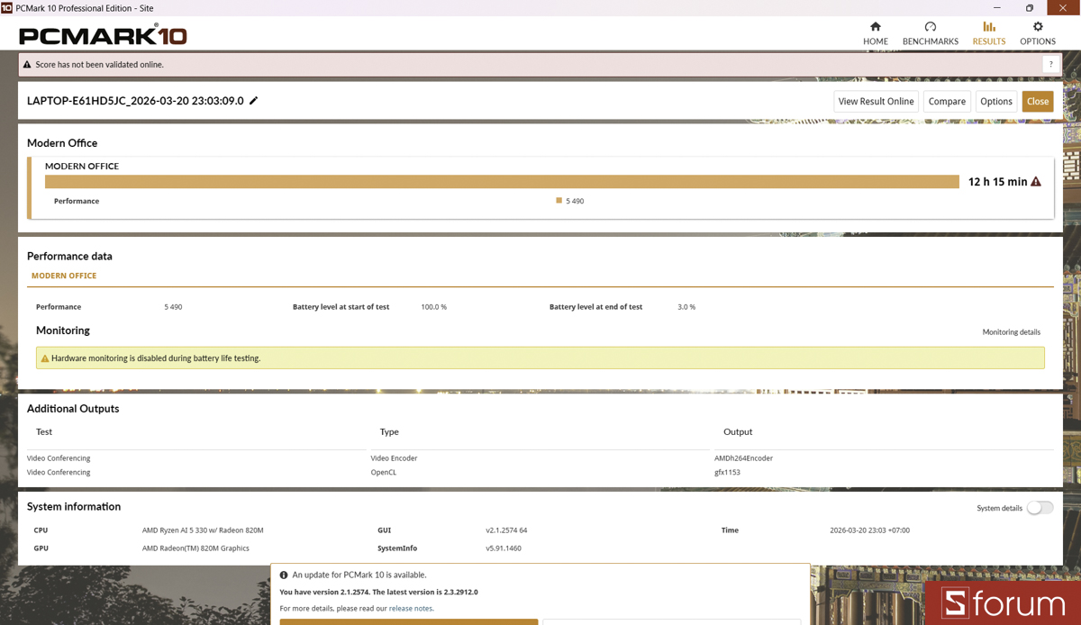Click the 12 h 15 min result
Viewport: 1081px width, 625px height.
997,182
